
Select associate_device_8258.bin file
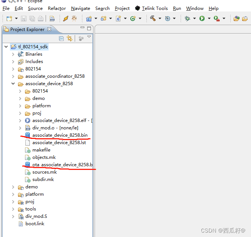tap(57, 135)
